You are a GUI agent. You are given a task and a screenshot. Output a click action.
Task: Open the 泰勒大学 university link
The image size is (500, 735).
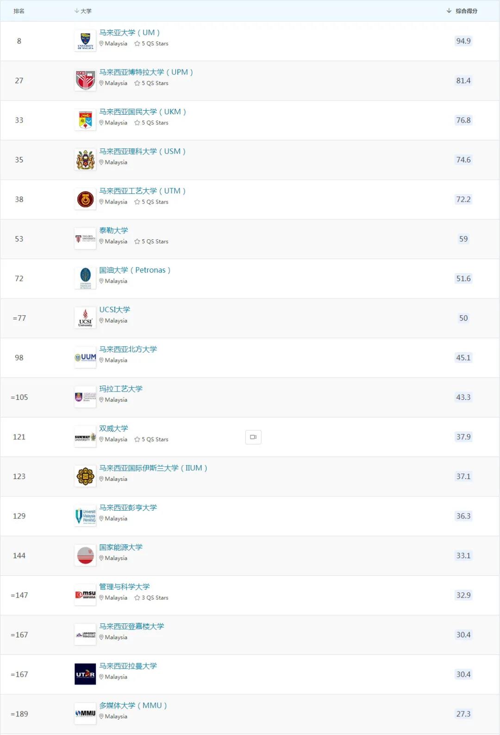(x=113, y=230)
